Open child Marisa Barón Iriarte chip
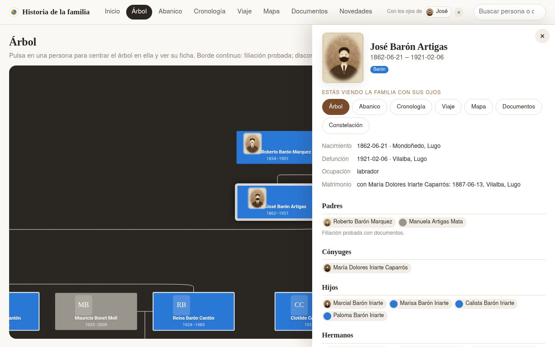Image resolution: width=555 pixels, height=347 pixels. pos(420,304)
